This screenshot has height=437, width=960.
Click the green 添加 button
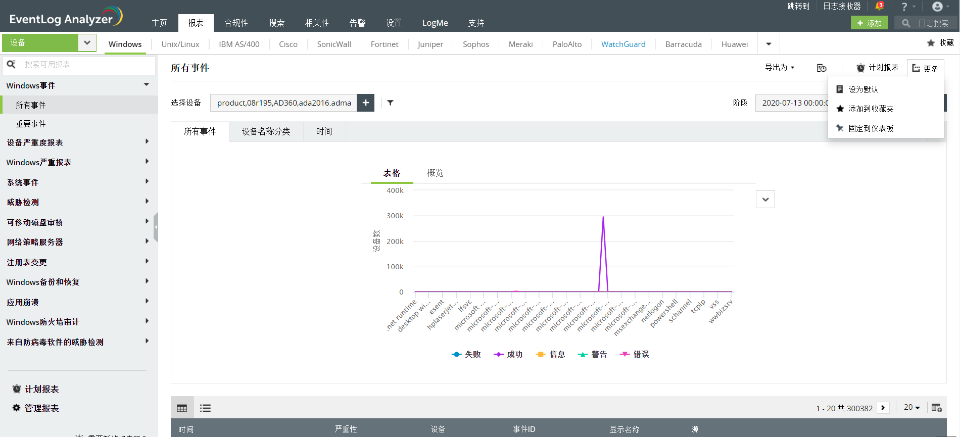[x=869, y=23]
